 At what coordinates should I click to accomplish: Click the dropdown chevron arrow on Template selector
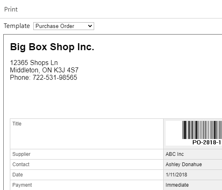(x=90, y=26)
